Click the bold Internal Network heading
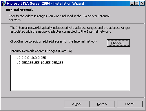This screenshot has width=146, height=111. [19, 10]
